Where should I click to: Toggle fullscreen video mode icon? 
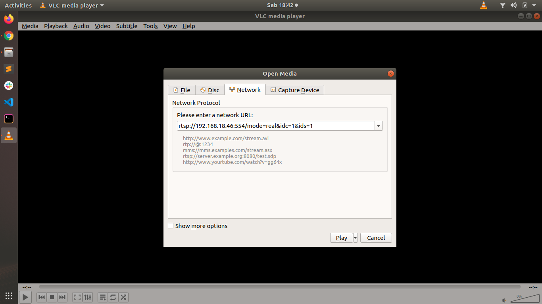(x=77, y=297)
